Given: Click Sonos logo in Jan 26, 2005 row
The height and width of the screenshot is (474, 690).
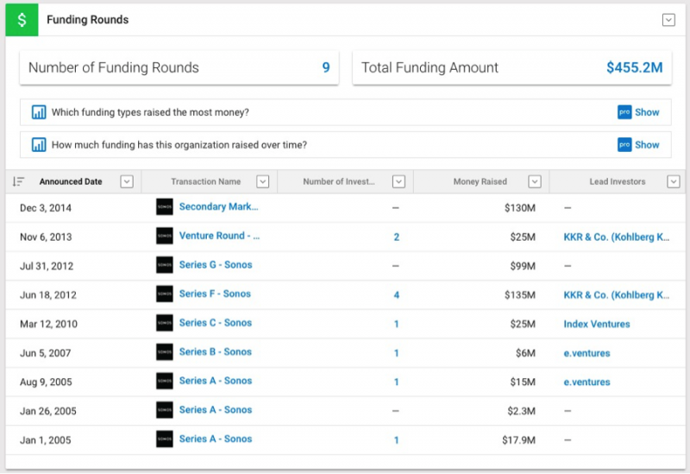Looking at the screenshot, I should coord(165,410).
